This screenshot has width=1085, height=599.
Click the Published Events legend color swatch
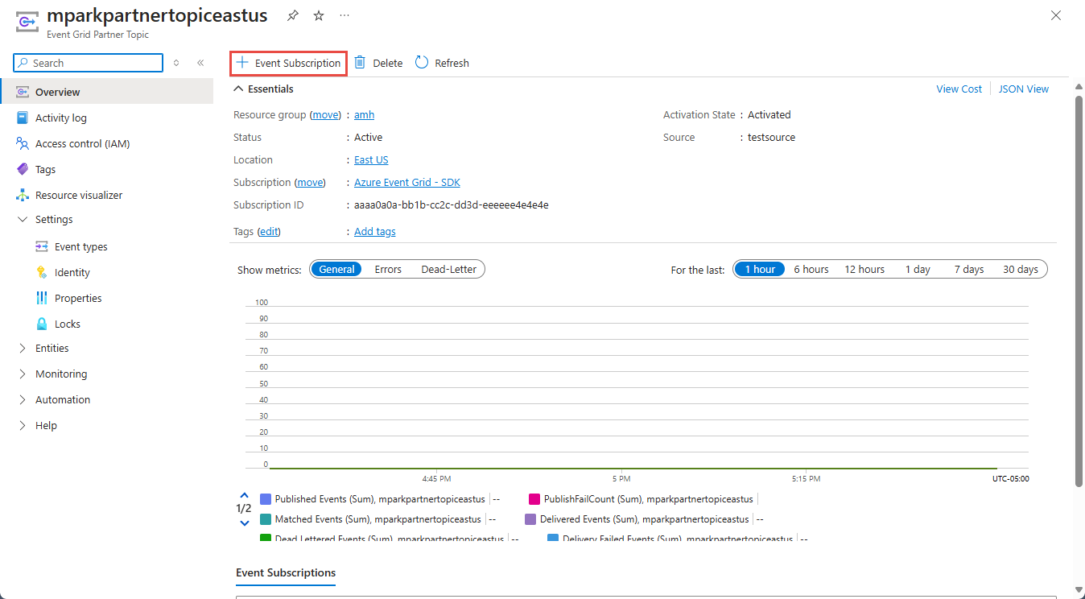click(262, 498)
